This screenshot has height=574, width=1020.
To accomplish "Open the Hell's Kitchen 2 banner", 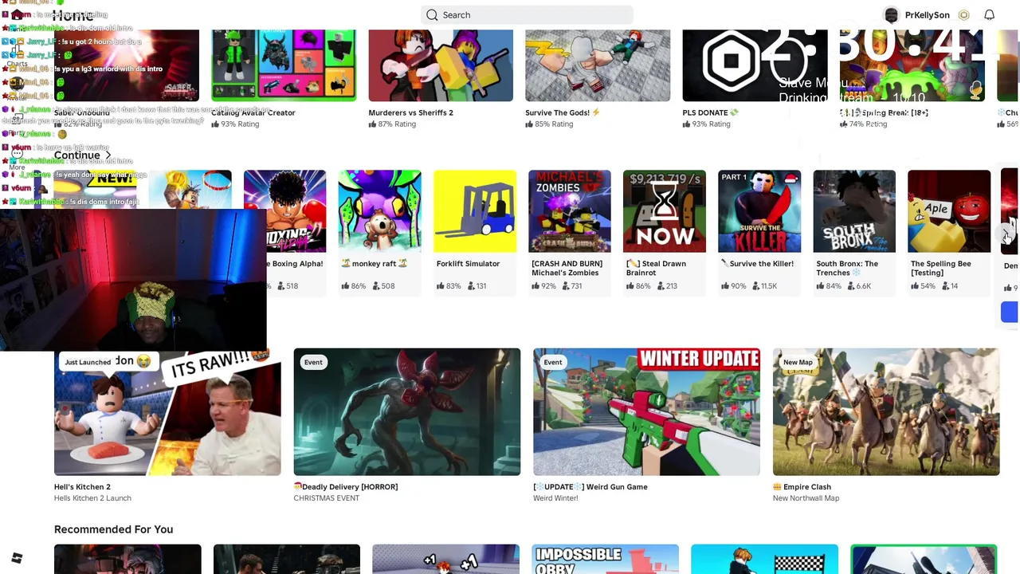I will [x=167, y=412].
